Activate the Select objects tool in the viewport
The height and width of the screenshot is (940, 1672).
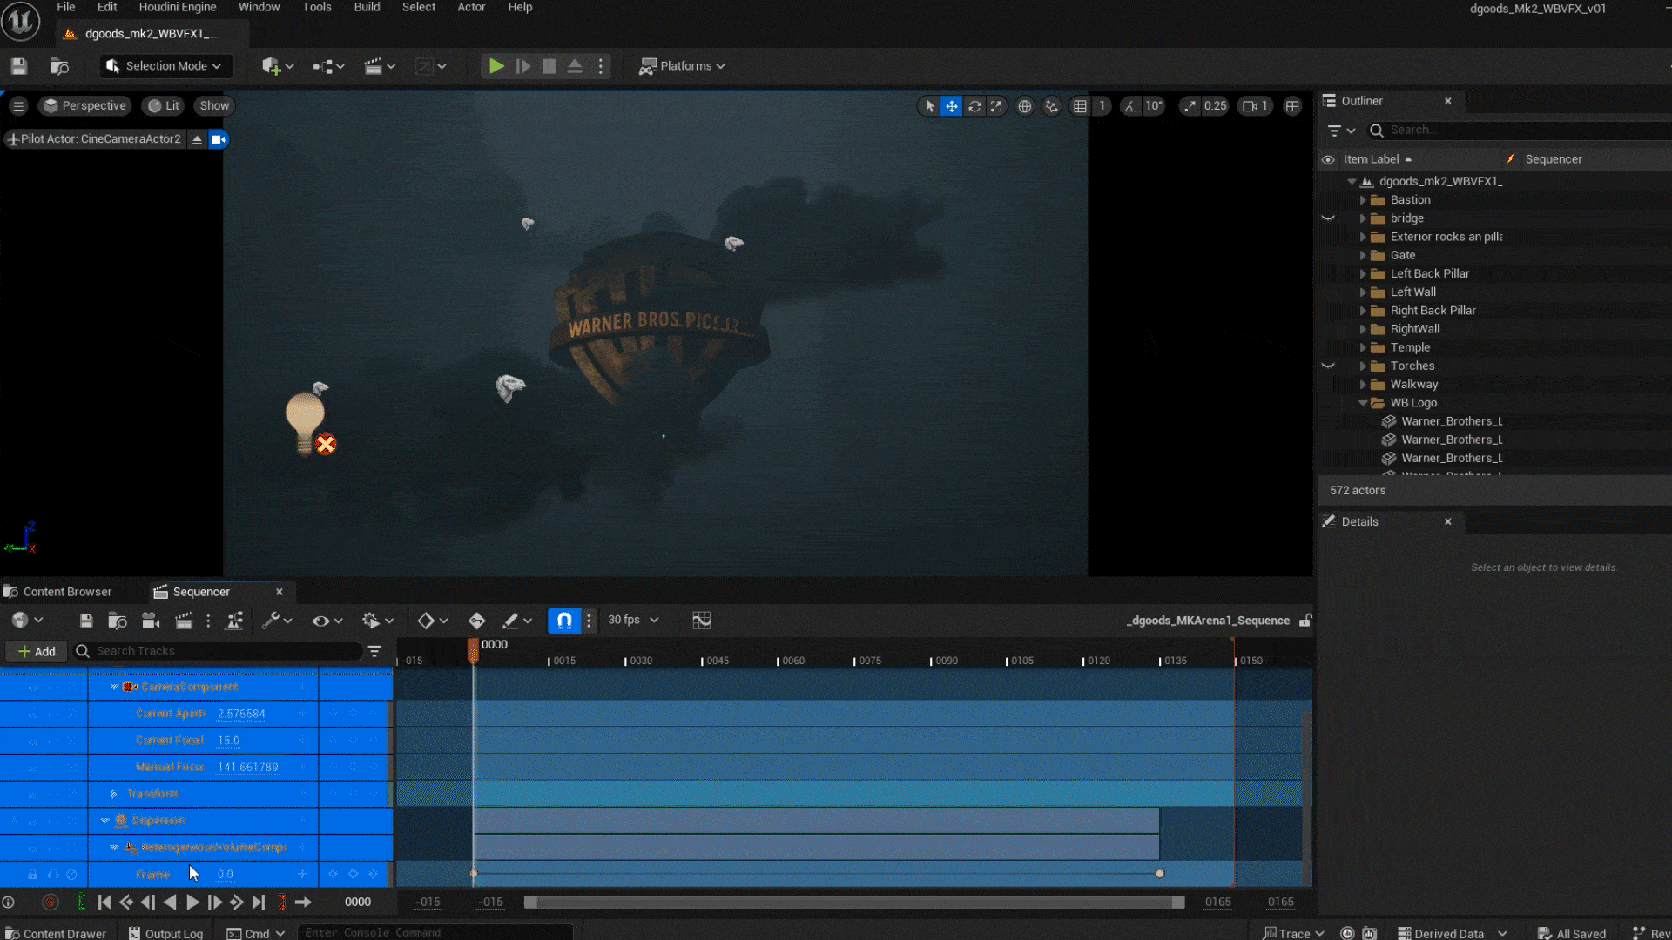[929, 106]
